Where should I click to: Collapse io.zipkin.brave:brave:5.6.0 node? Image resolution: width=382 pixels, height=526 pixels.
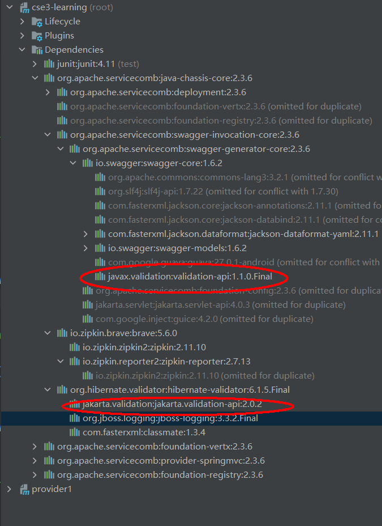click(x=48, y=333)
